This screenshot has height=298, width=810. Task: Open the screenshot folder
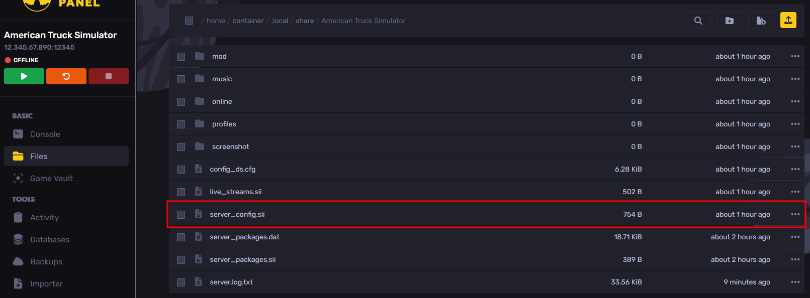click(230, 146)
